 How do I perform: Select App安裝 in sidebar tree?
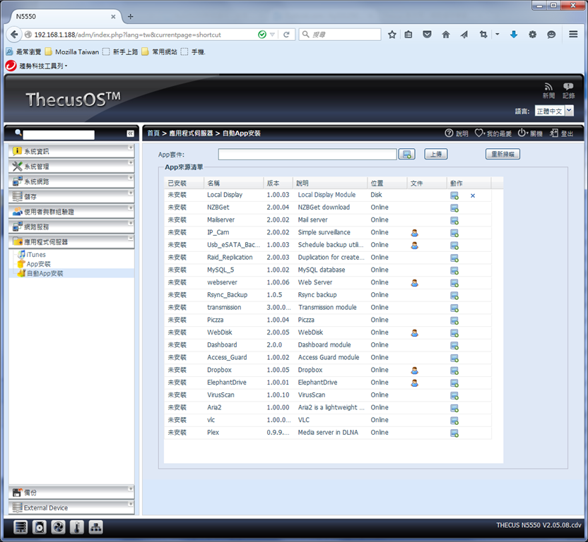[x=38, y=264]
